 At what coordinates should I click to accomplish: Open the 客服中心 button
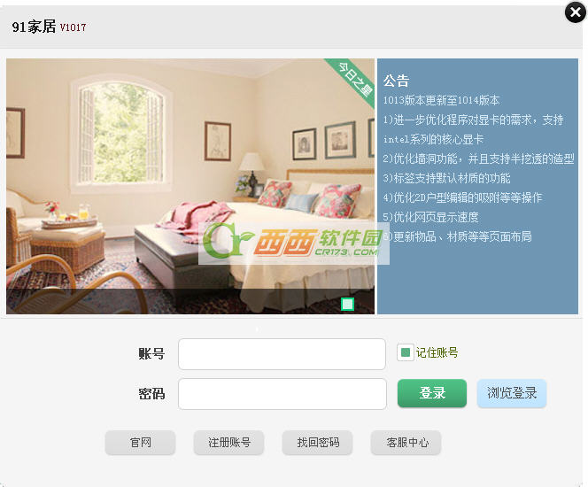click(406, 443)
